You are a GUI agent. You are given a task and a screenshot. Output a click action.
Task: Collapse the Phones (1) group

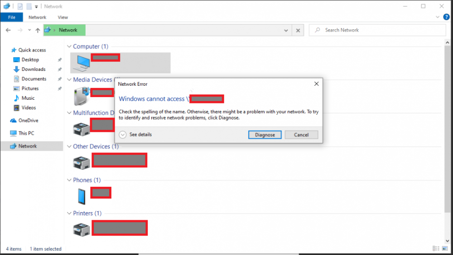point(69,180)
